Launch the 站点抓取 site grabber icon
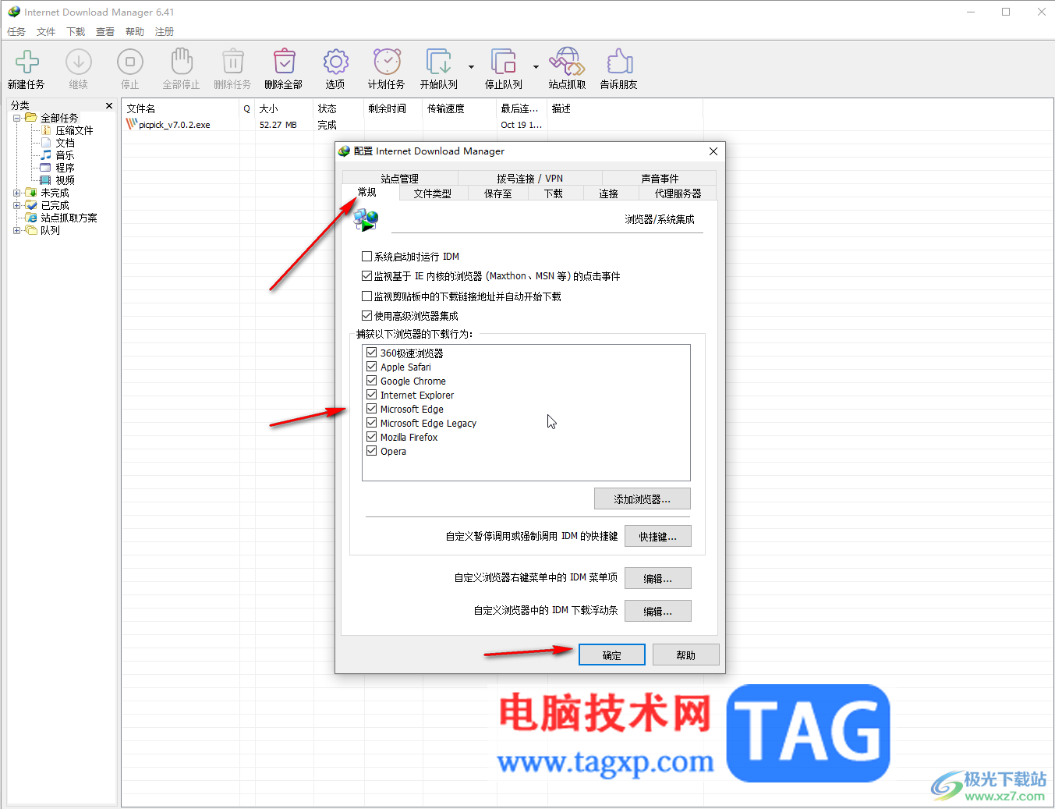This screenshot has width=1055, height=809. pyautogui.click(x=567, y=62)
